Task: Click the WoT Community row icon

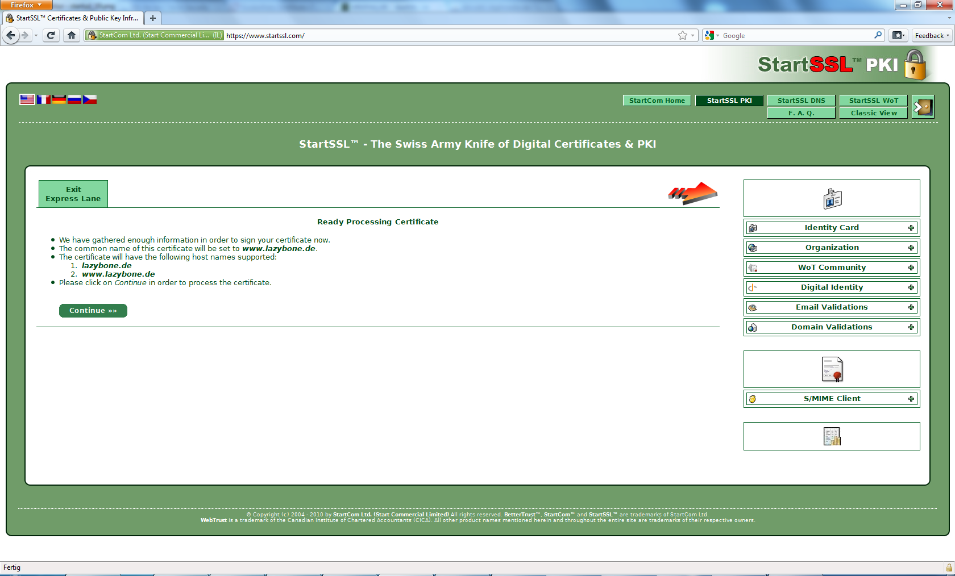Action: (753, 268)
